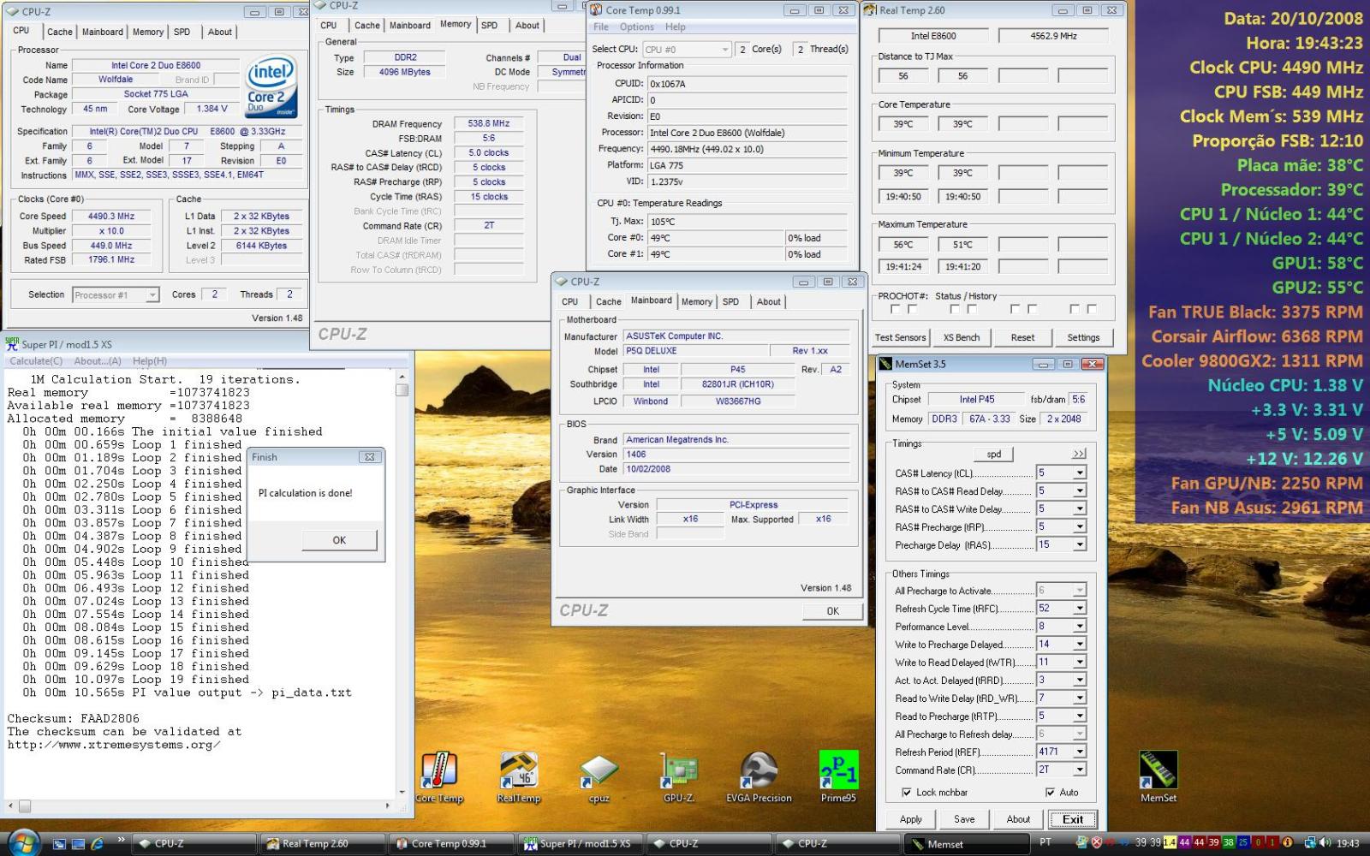Click Real Temp 2.60 title bar icon
The image size is (1370, 856).
point(870,10)
